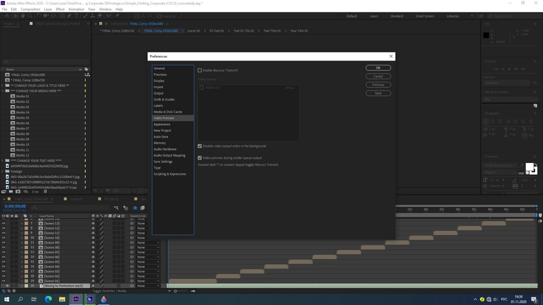Image resolution: width=543 pixels, height=305 pixels.
Task: Toggle Disable video output when in background
Action: coord(200,146)
